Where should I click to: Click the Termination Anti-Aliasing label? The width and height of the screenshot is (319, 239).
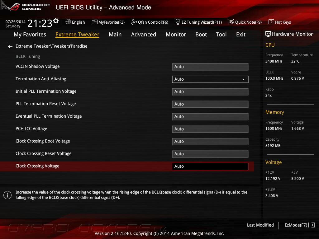tap(41, 79)
